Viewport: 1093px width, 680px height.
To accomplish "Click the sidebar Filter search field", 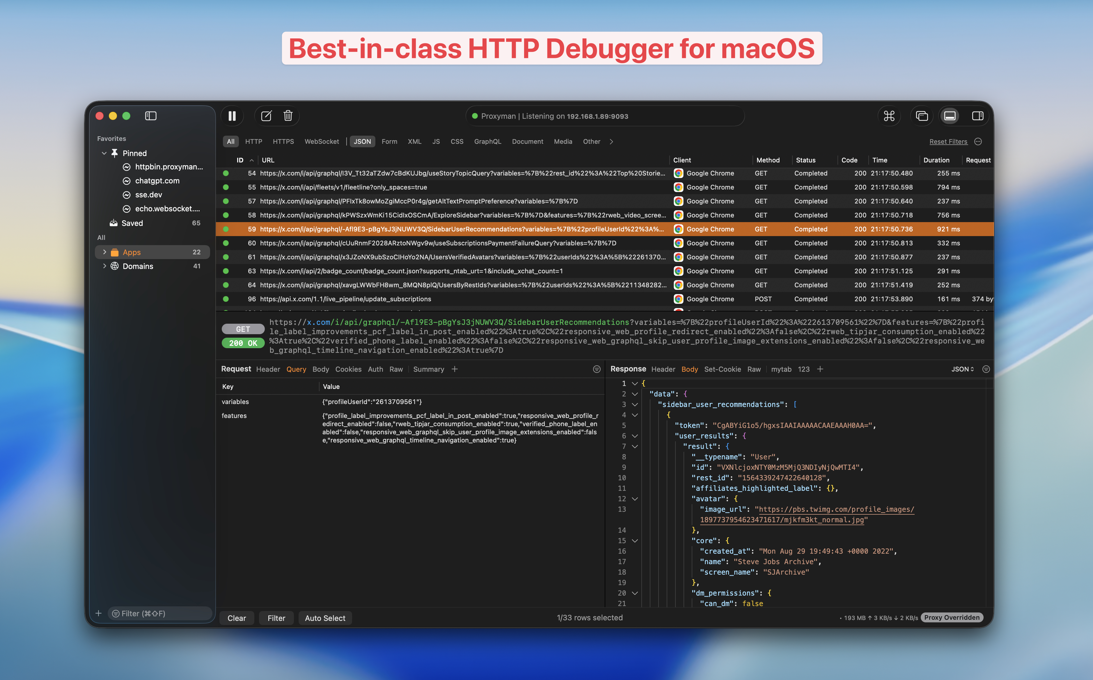I will point(159,613).
